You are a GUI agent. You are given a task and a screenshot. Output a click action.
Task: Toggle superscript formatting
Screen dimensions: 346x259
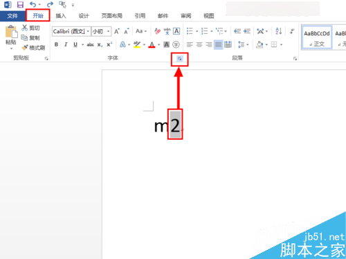click(x=109, y=44)
